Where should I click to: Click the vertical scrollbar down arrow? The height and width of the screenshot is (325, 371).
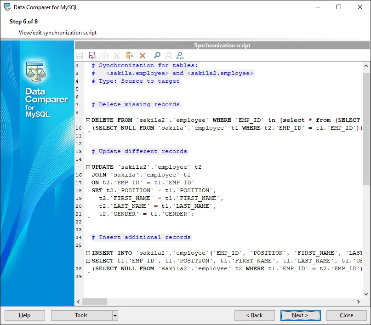click(366, 294)
